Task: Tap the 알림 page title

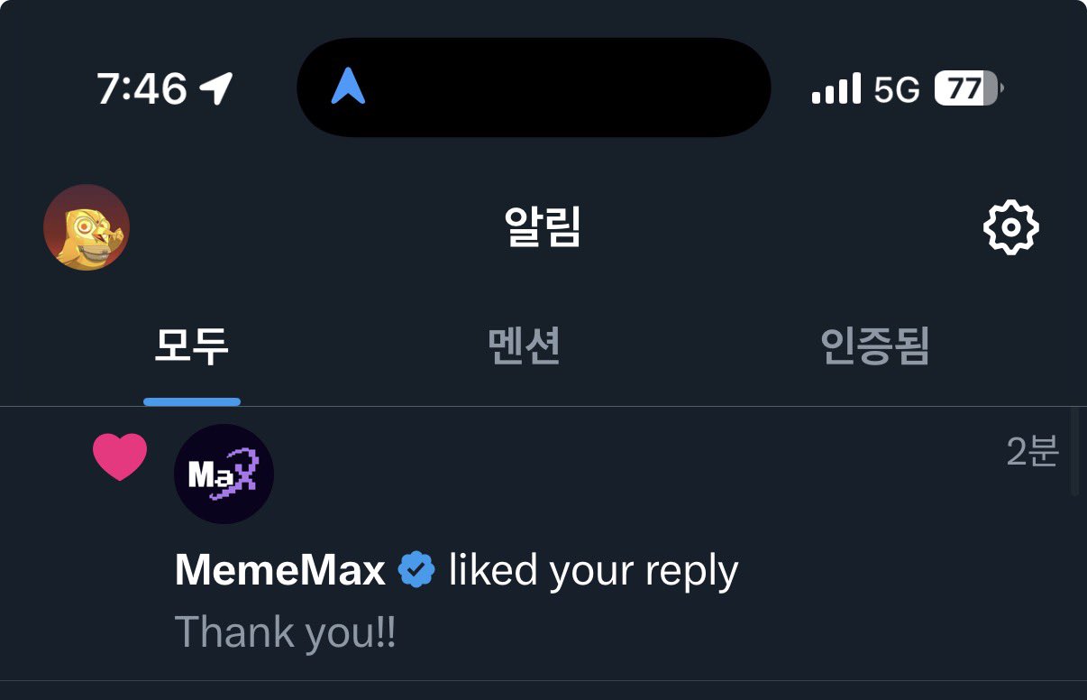Action: pos(543,227)
